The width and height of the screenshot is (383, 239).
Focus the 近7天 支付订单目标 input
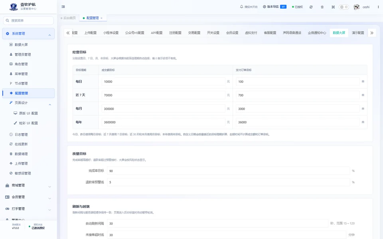click(x=298, y=95)
